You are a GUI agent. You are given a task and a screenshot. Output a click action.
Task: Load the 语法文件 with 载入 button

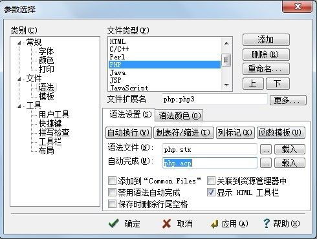290,149
